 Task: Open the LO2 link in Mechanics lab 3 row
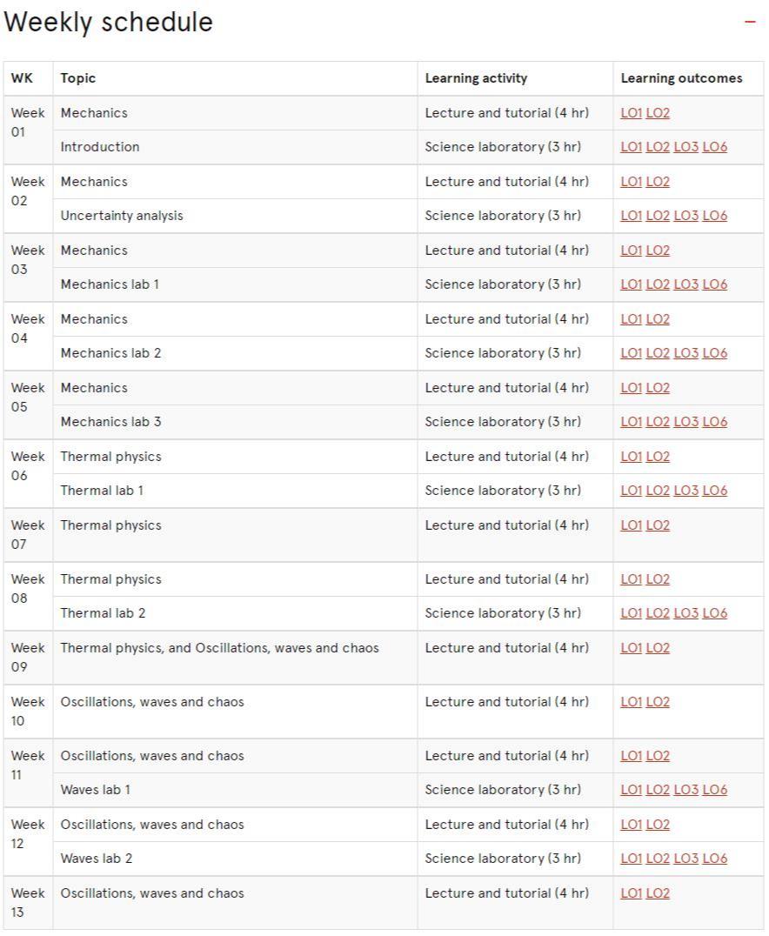[658, 421]
